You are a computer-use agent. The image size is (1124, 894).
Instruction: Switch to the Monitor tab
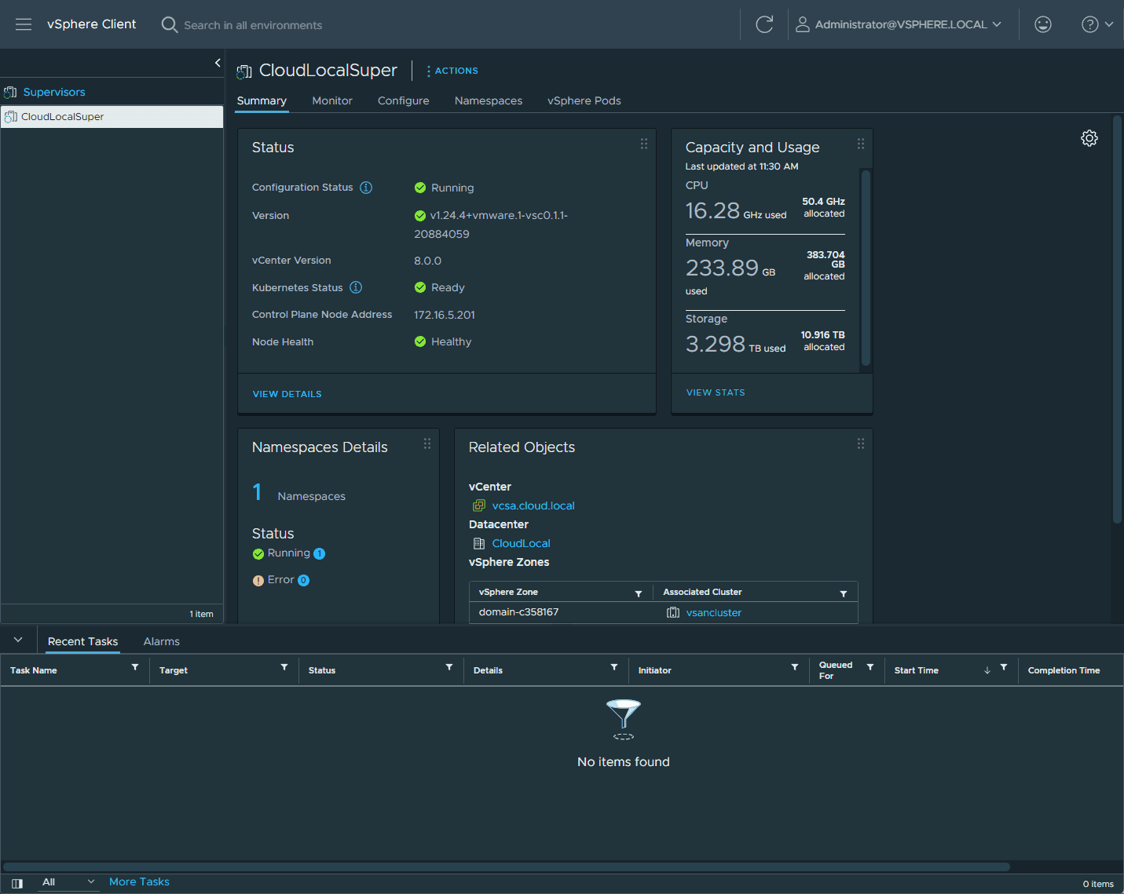point(331,100)
